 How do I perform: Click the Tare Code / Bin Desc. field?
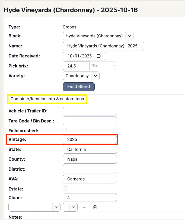click(x=90, y=121)
